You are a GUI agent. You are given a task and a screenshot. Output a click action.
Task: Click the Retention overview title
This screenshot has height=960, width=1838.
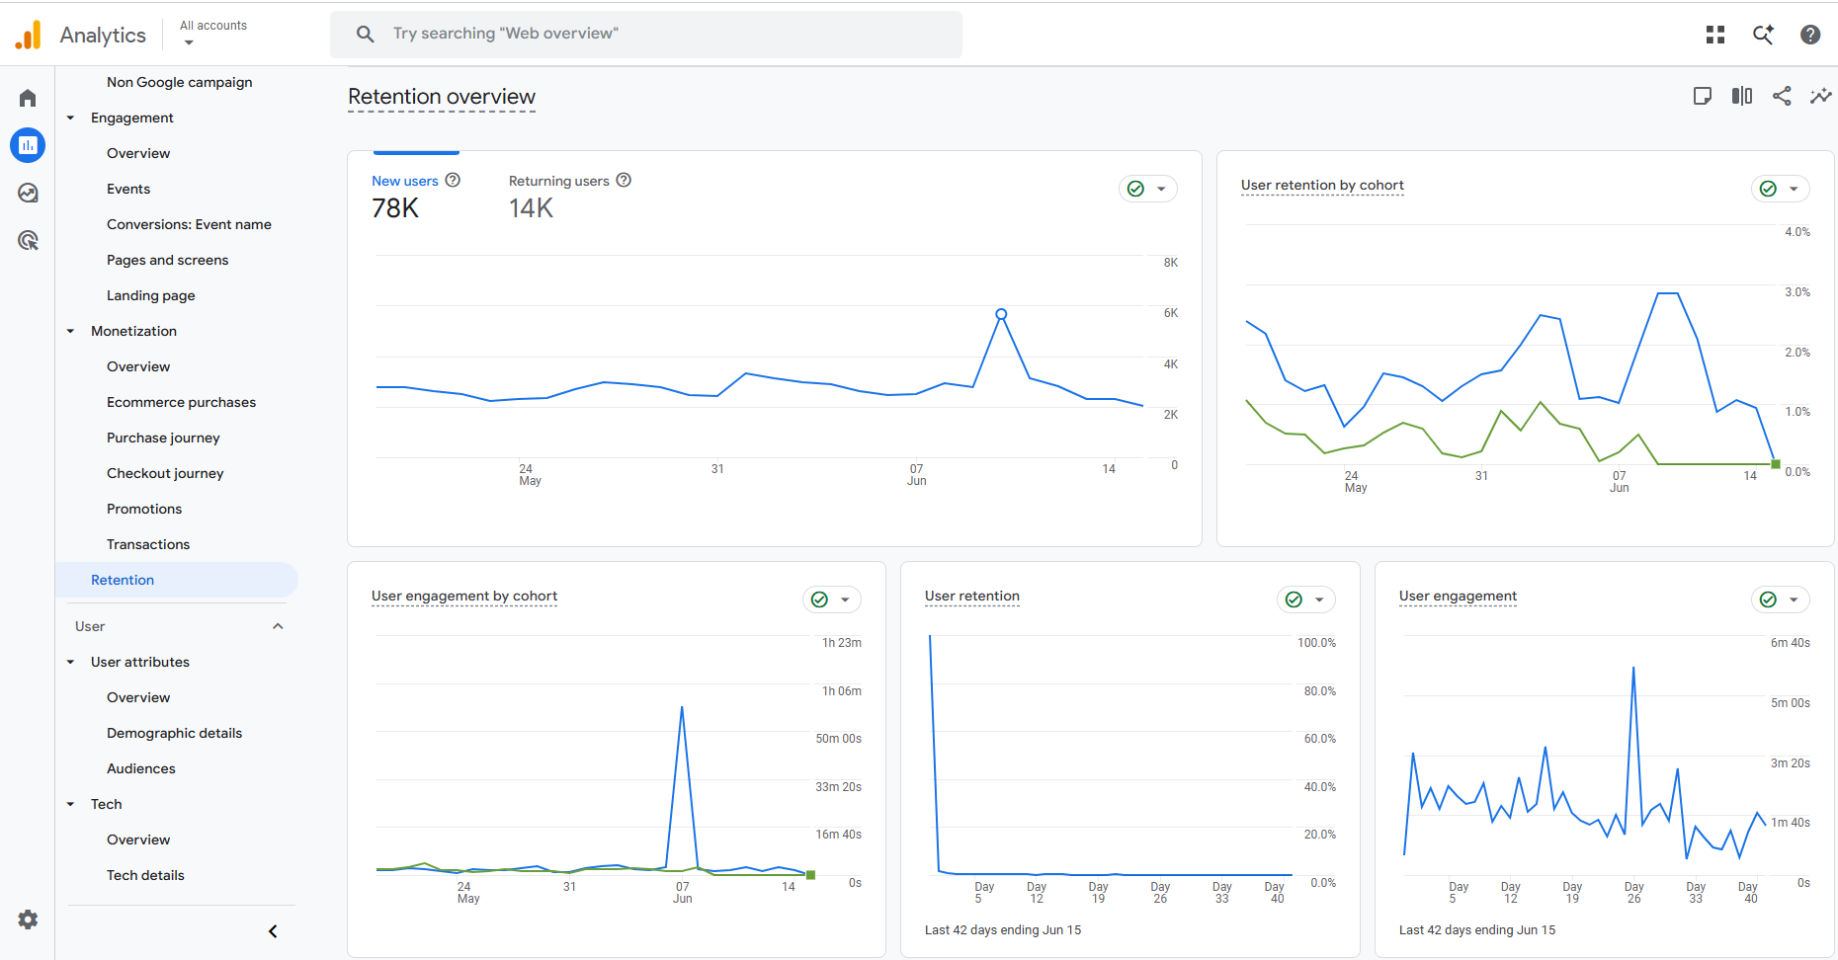pyautogui.click(x=442, y=97)
